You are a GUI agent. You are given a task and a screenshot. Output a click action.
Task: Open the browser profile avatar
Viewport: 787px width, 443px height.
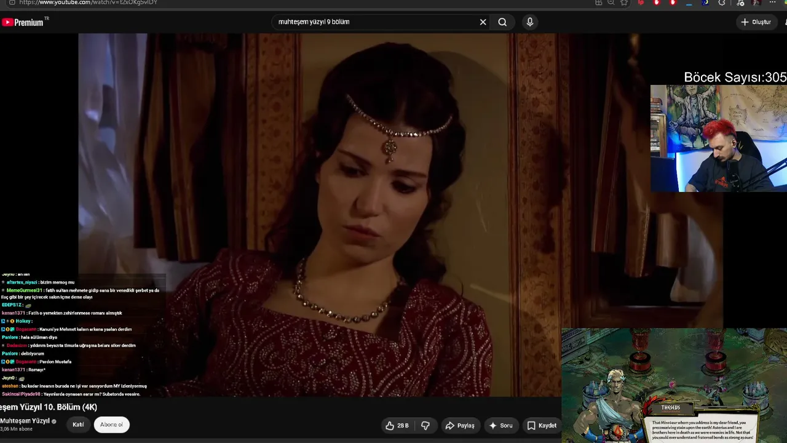756,2
